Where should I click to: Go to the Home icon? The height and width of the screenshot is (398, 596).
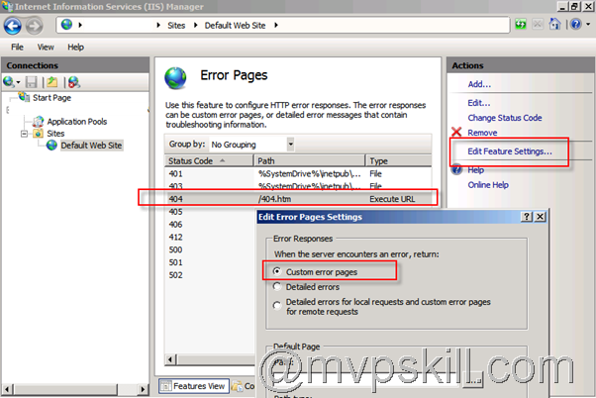[x=555, y=25]
